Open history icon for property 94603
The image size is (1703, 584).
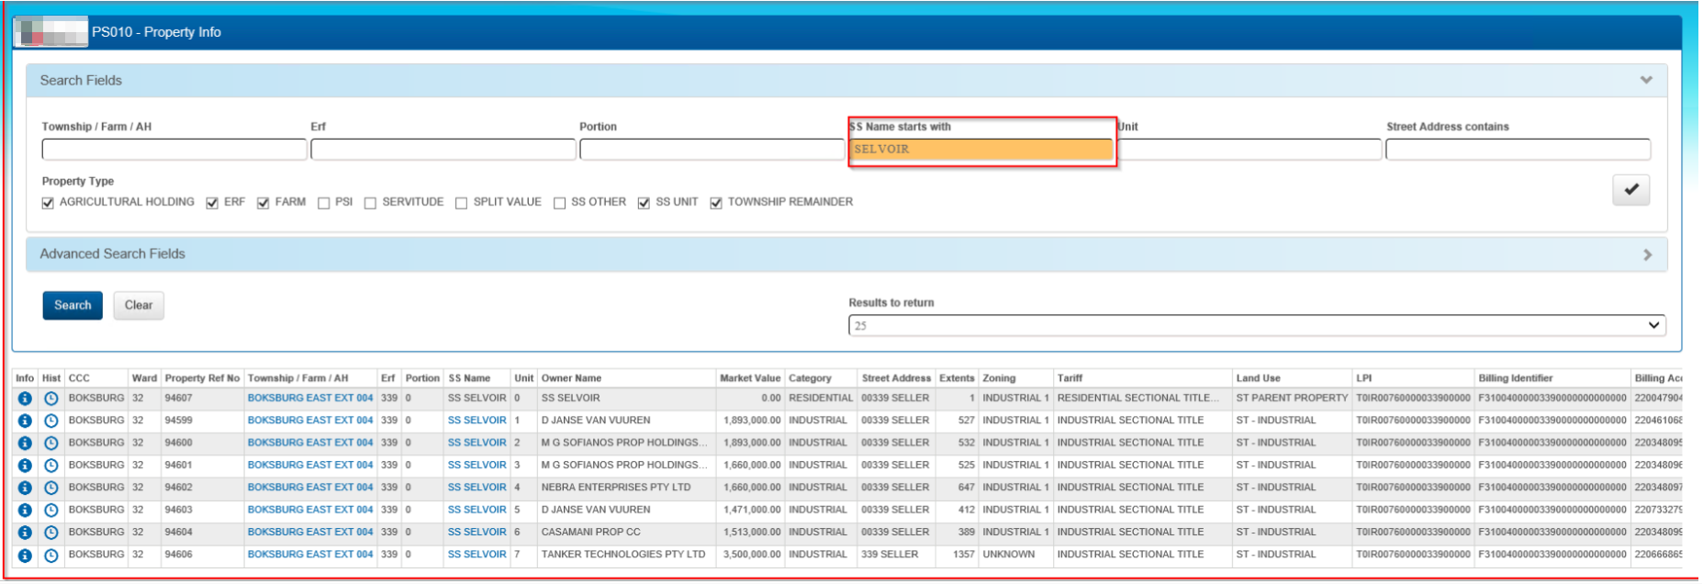[51, 511]
